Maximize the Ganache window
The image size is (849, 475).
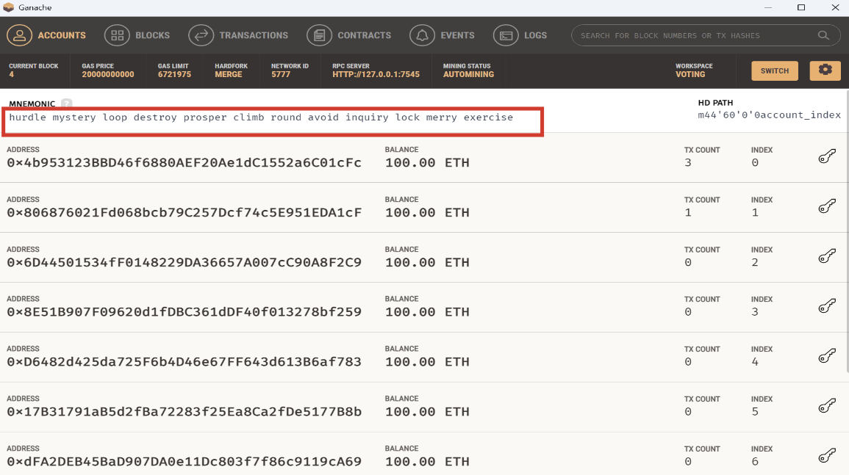(801, 7)
